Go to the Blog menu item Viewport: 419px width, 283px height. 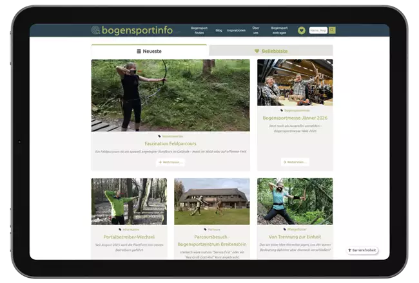pyautogui.click(x=219, y=30)
